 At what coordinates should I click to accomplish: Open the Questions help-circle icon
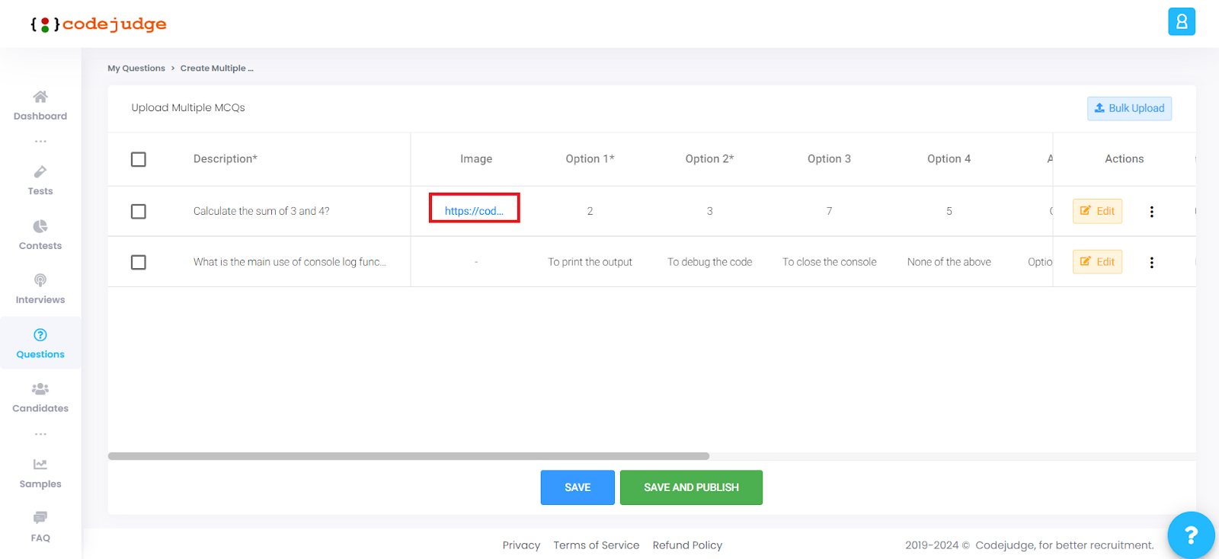40,335
